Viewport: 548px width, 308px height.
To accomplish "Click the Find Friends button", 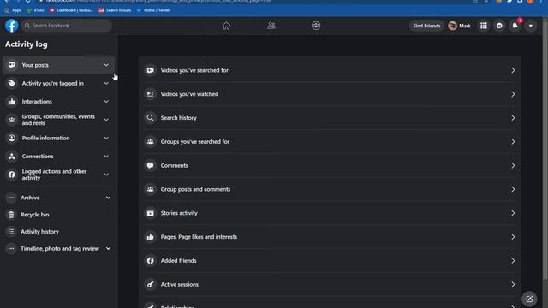I will click(426, 26).
